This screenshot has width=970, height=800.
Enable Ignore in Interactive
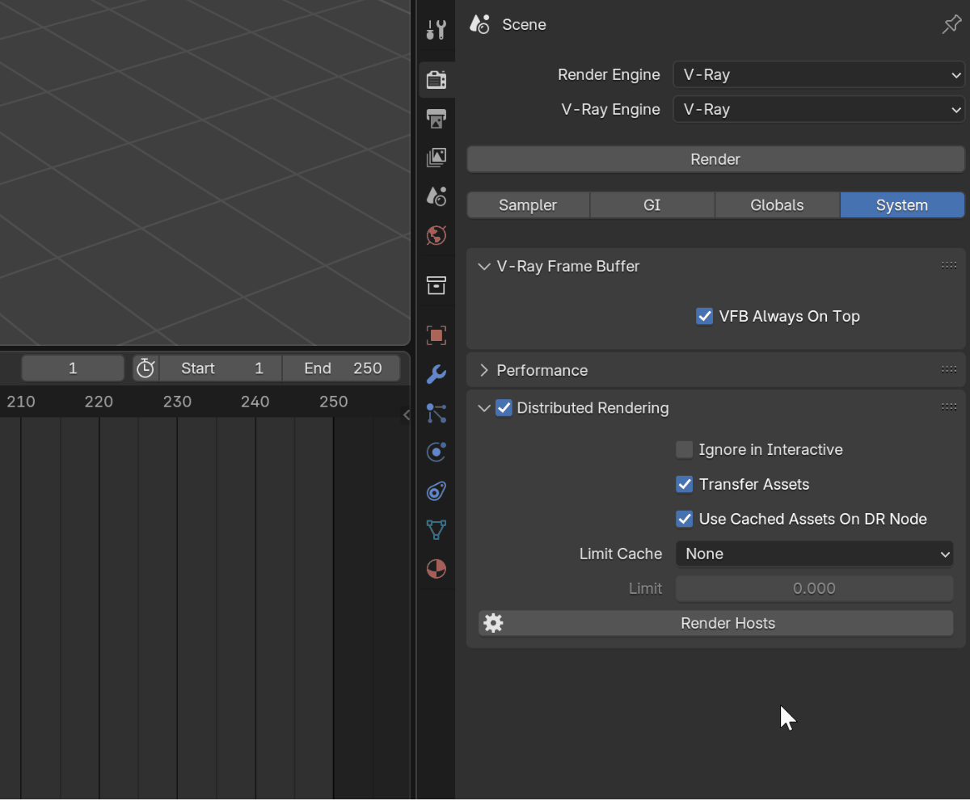coord(685,449)
